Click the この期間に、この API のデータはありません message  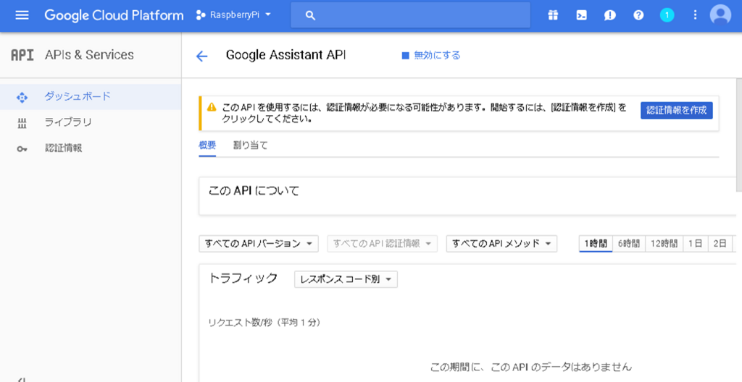(x=531, y=367)
